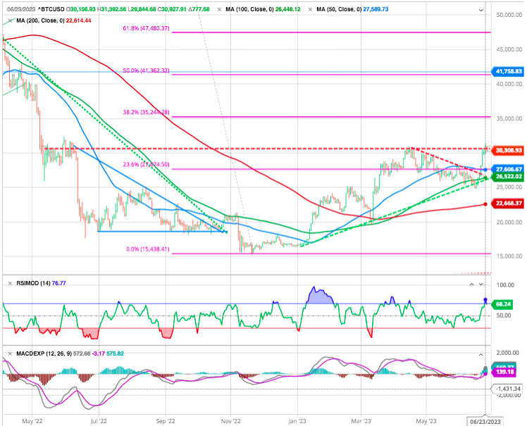Click the 35,000.00 price axis label
The height and width of the screenshot is (426, 527).
click(509, 118)
